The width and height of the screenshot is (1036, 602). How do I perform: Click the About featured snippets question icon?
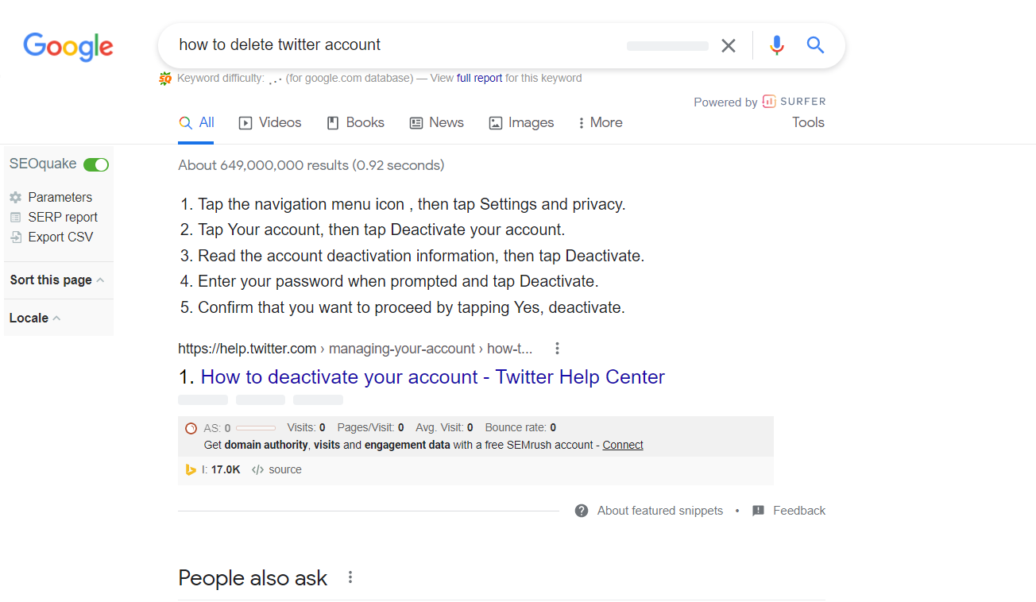click(582, 511)
